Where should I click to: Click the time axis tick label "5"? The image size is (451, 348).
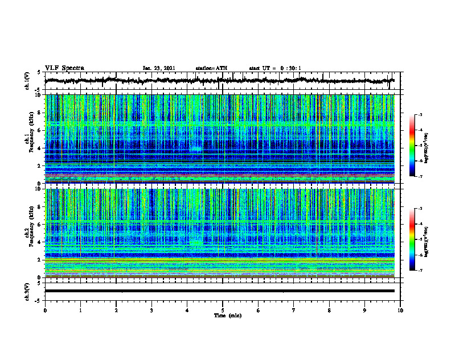click(x=223, y=310)
